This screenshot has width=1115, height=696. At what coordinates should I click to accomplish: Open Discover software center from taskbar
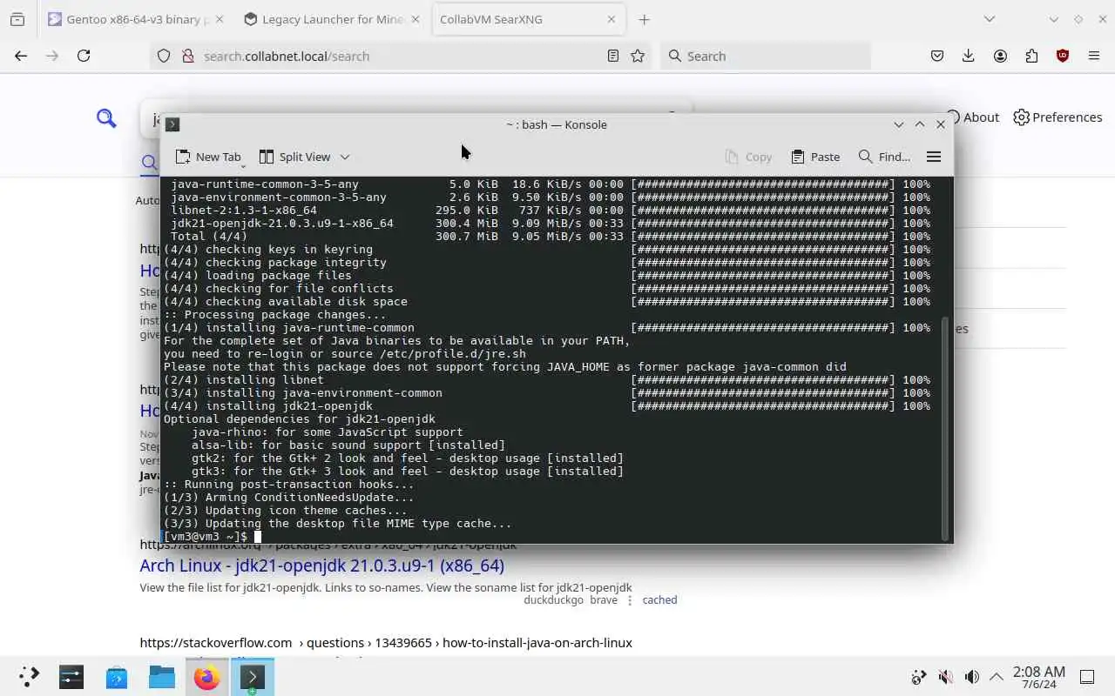117,676
